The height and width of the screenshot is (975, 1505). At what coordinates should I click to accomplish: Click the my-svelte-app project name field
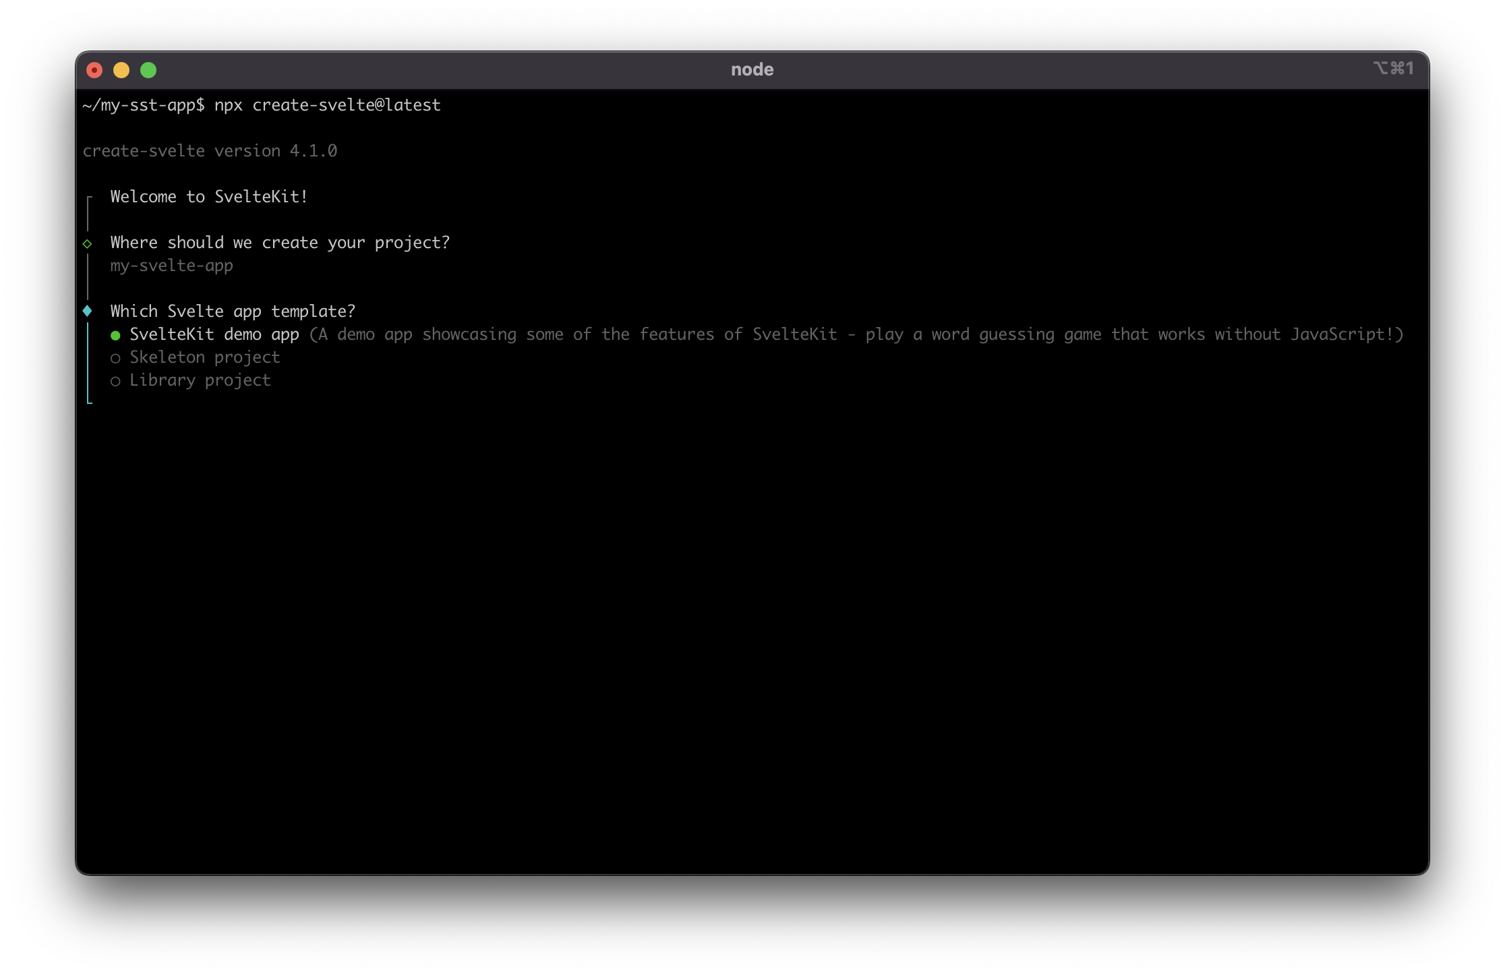172,266
